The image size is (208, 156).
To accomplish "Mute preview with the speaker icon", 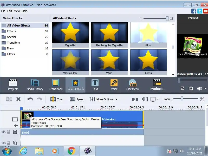I will click(x=199, y=88).
